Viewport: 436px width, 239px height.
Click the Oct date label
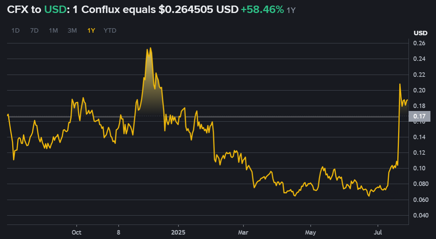(76, 232)
